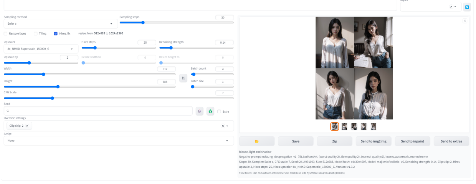Click the Denoising strength value field (0.14)
The image size is (476, 184).
[225, 42]
